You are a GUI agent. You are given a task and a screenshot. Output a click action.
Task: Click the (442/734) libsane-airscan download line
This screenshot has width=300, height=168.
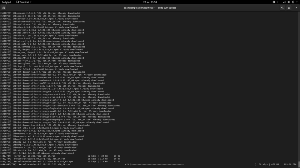(x=60, y=159)
